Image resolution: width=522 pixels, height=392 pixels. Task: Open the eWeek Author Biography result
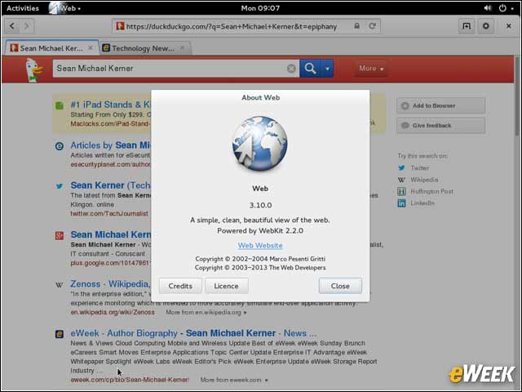click(x=193, y=333)
